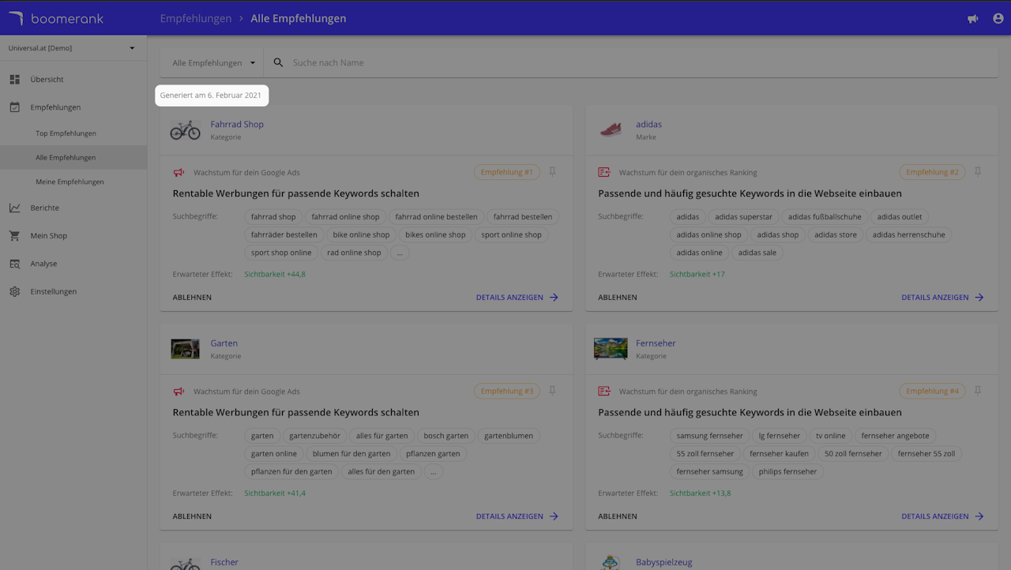Click the megaphone announcements icon in header
The width and height of the screenshot is (1011, 570).
point(972,18)
